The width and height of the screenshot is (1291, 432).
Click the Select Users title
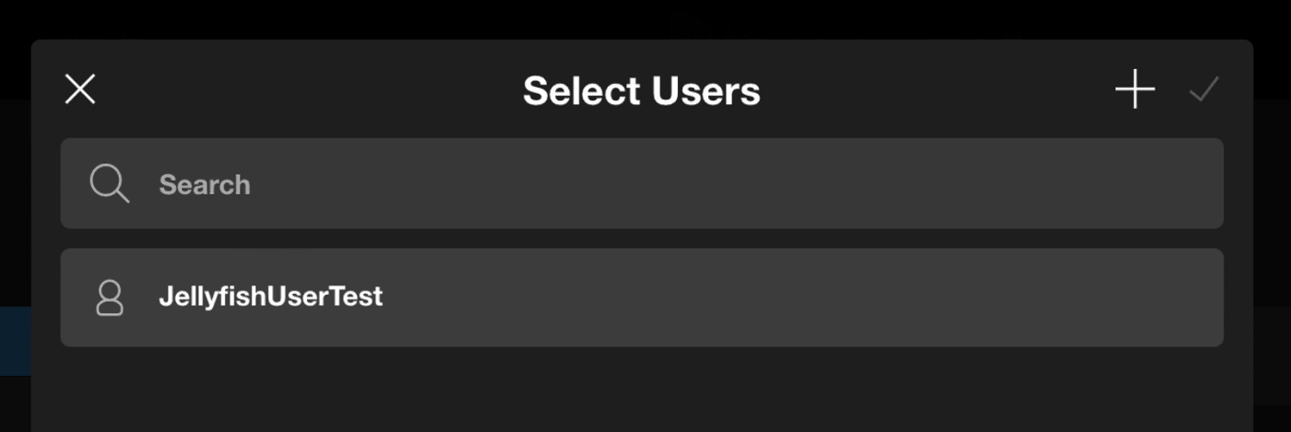[x=642, y=91]
